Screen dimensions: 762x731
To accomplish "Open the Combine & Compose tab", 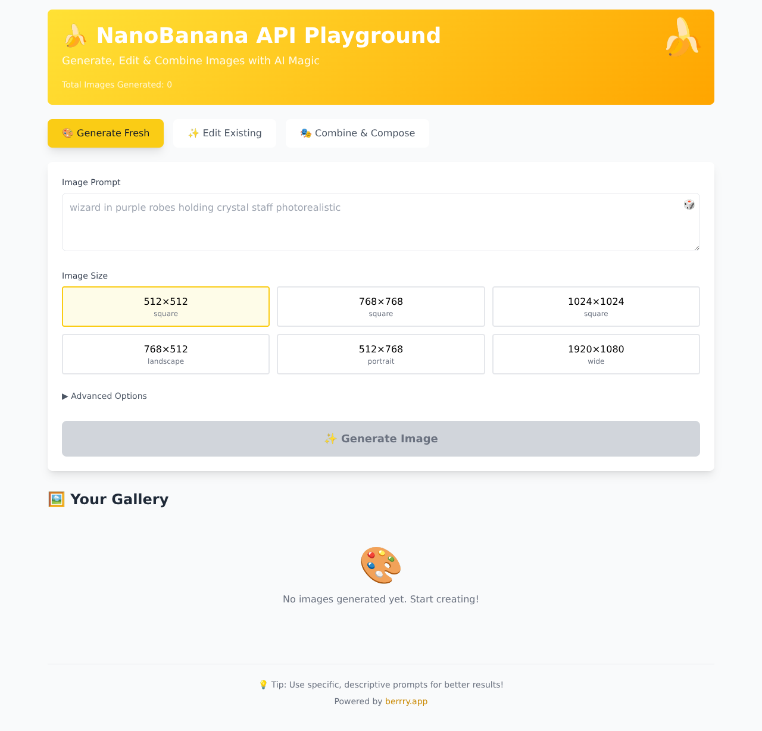I will point(357,133).
